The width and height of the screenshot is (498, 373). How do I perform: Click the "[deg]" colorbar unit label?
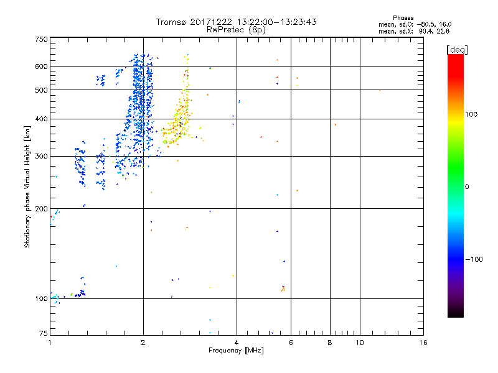click(x=457, y=50)
